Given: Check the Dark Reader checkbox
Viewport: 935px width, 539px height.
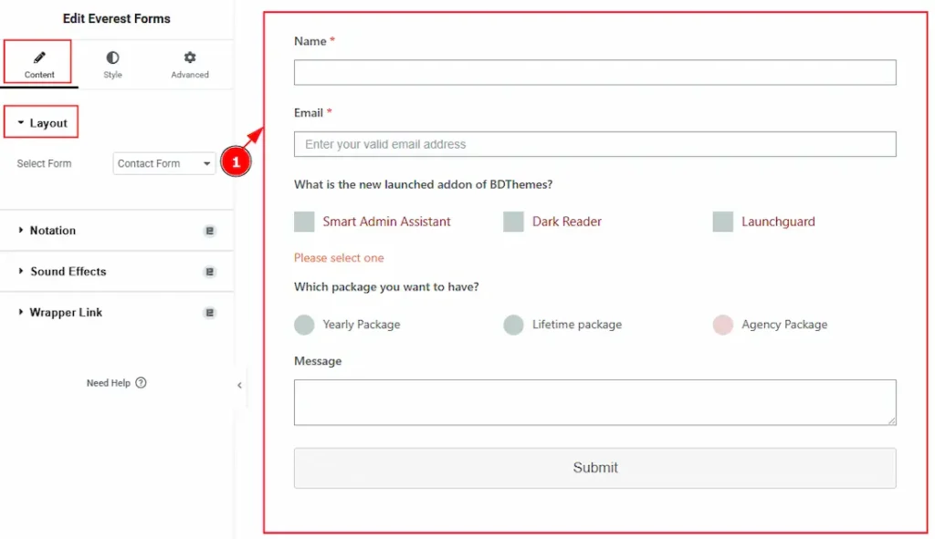Looking at the screenshot, I should point(513,222).
